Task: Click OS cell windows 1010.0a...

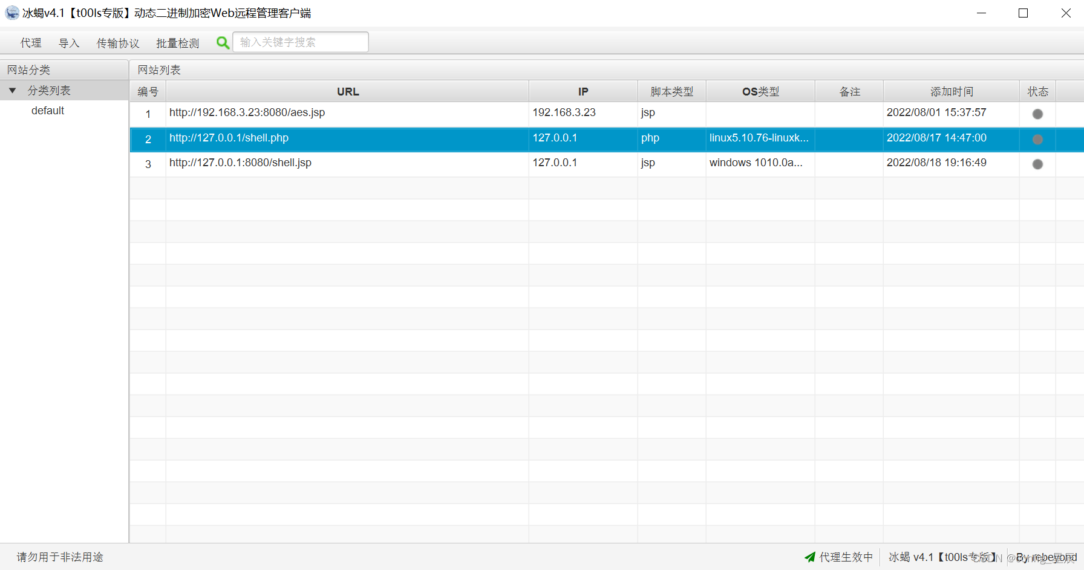Action: [x=760, y=164]
